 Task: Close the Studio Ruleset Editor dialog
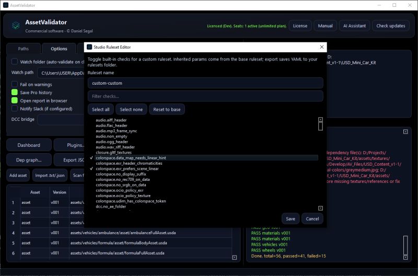(x=322, y=47)
